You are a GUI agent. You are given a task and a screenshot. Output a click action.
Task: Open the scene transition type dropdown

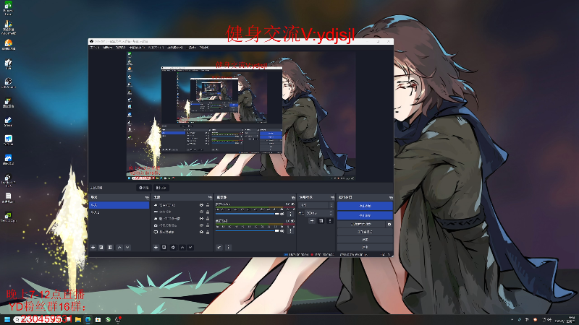click(x=316, y=205)
